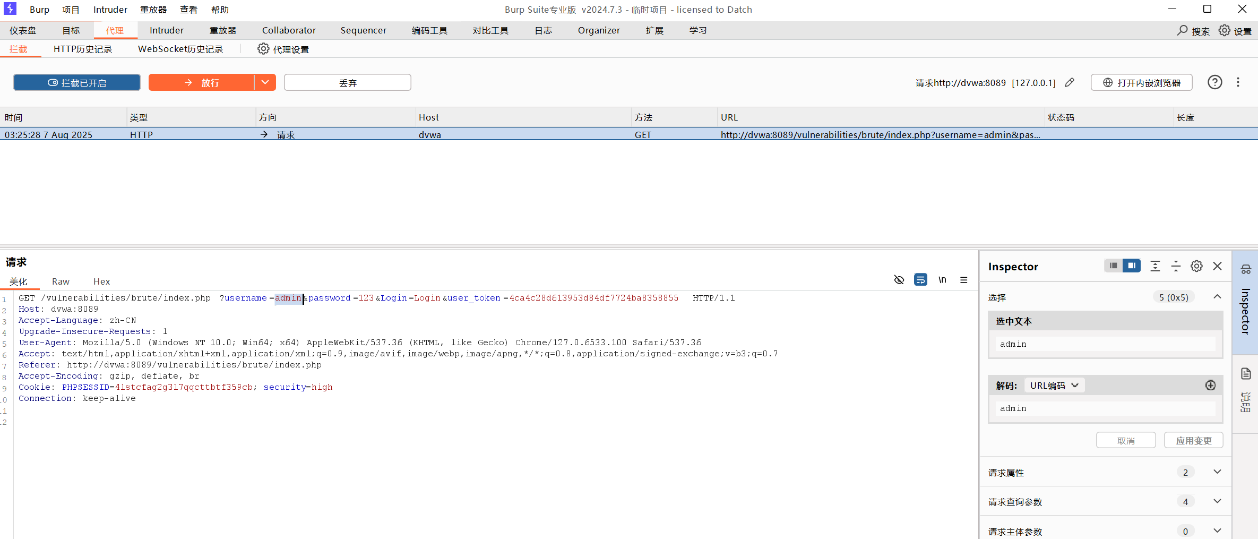The image size is (1258, 539).
Task: Open the 帮助 menu
Action: [220, 10]
